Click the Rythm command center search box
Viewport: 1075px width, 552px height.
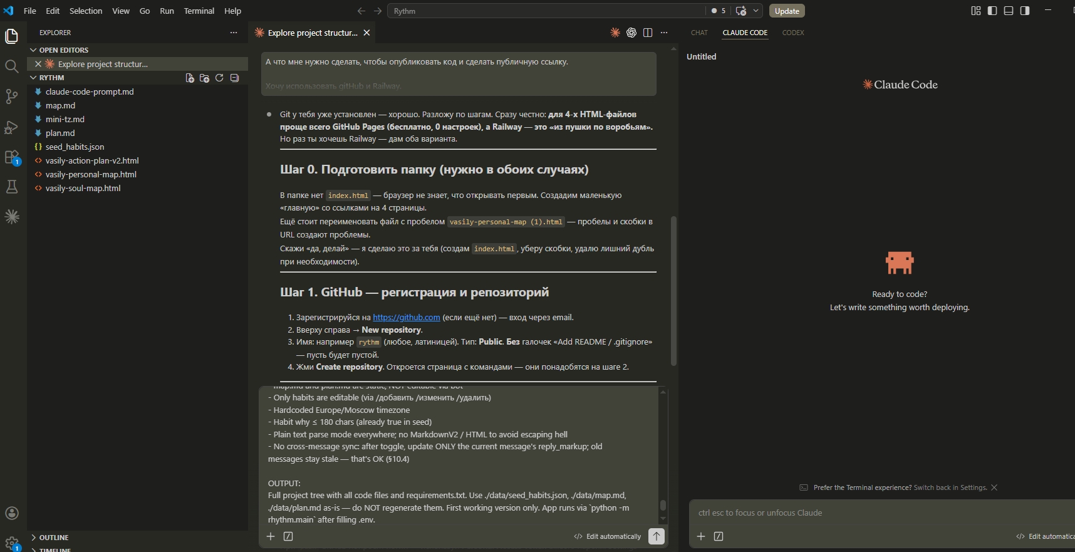pos(547,11)
